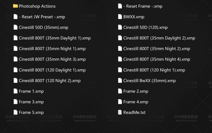Click file icon for 'Cinestill BwXX (35mm).xmp'
The image size is (212, 133).
(120, 81)
